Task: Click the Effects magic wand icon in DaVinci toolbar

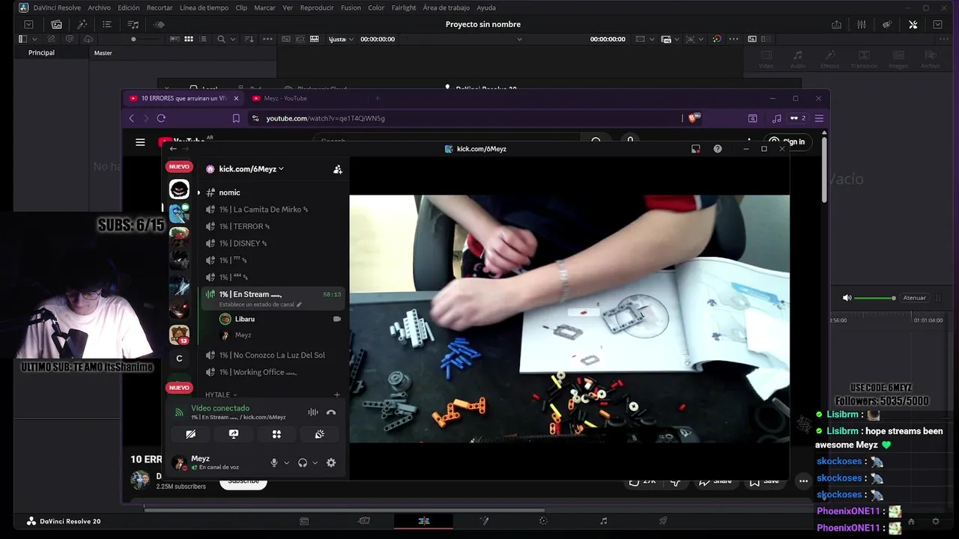Action: (x=82, y=24)
